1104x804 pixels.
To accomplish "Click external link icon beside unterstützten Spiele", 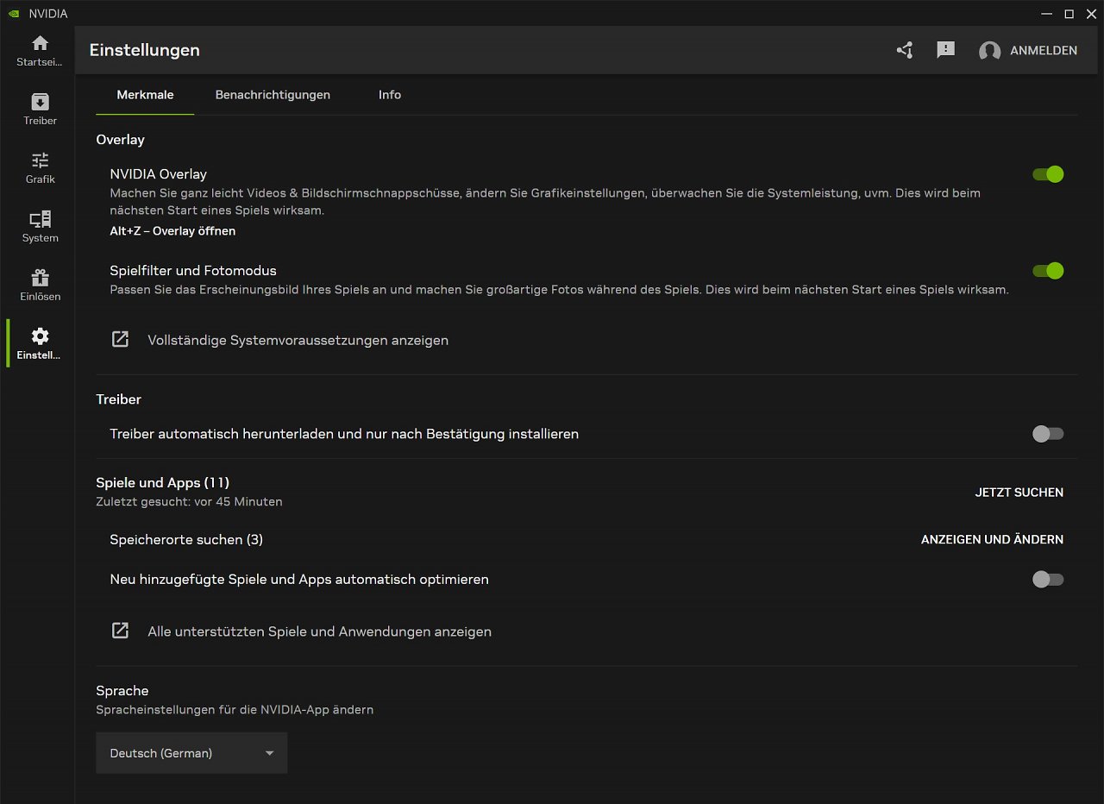I will point(121,631).
